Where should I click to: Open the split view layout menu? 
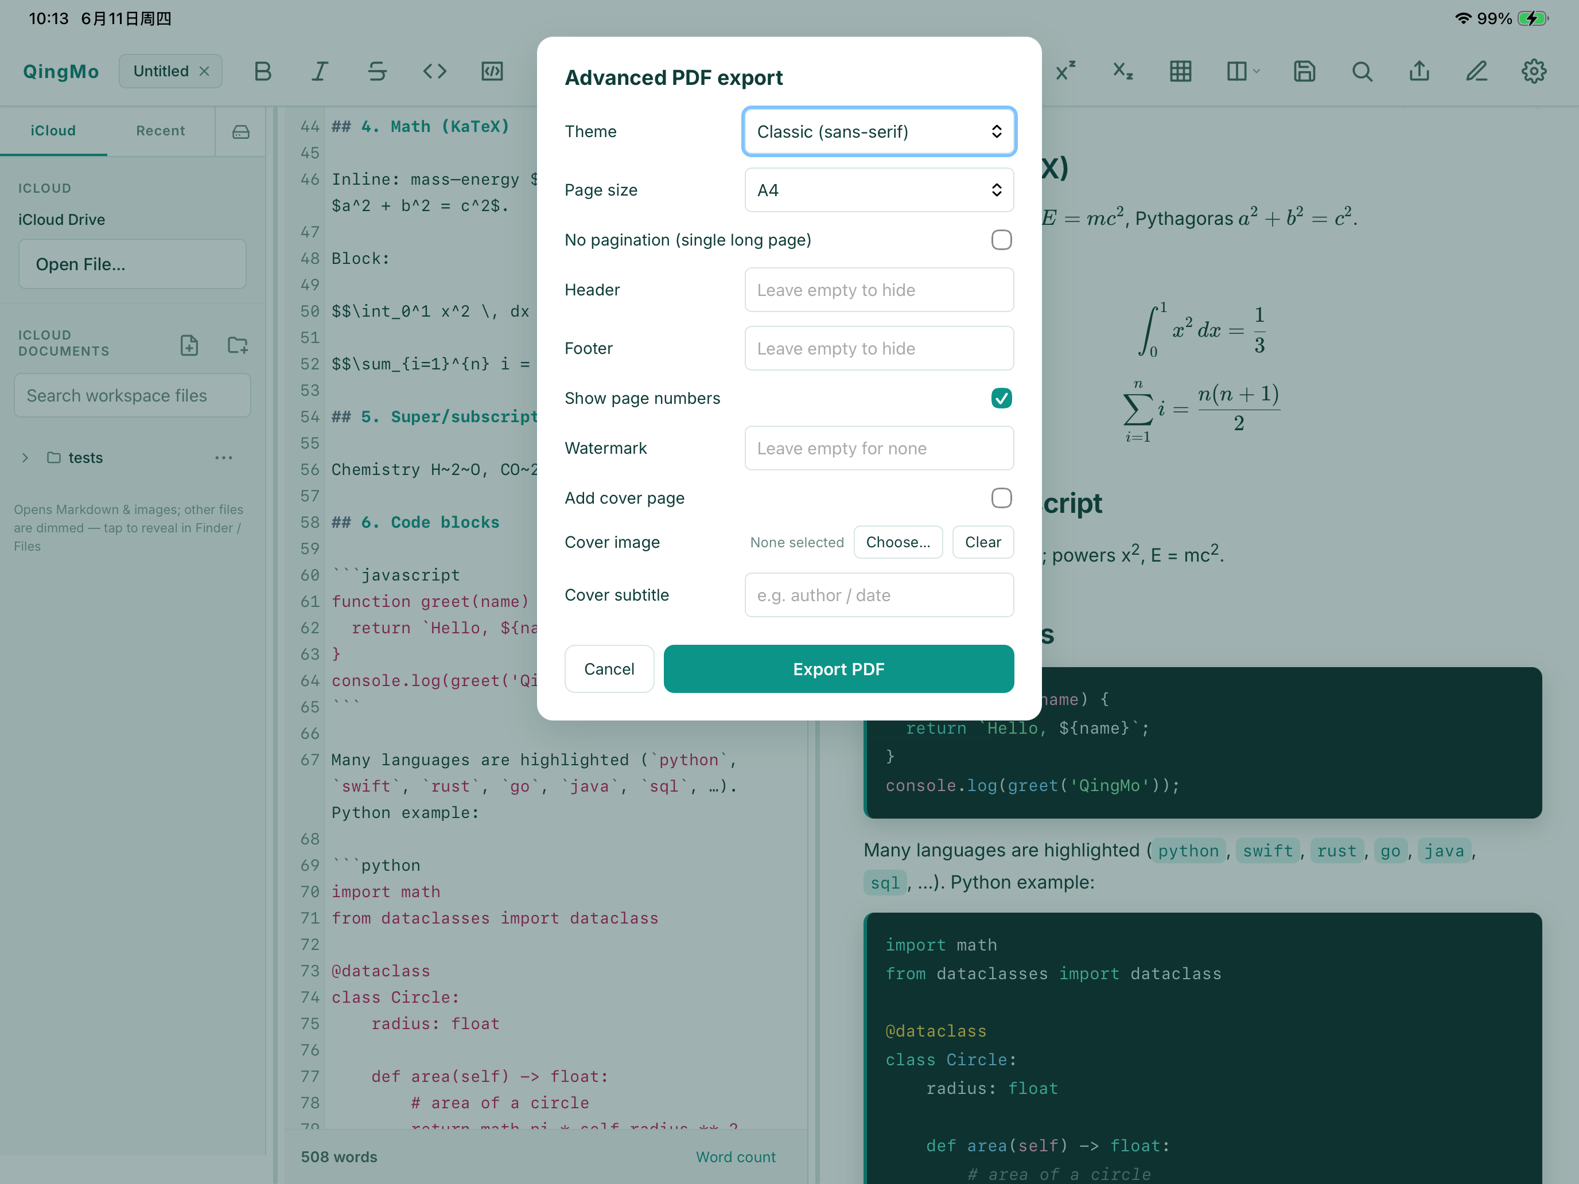[x=1242, y=71]
